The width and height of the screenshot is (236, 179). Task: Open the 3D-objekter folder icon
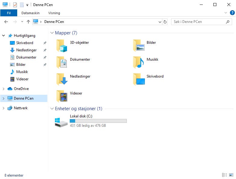point(62,46)
